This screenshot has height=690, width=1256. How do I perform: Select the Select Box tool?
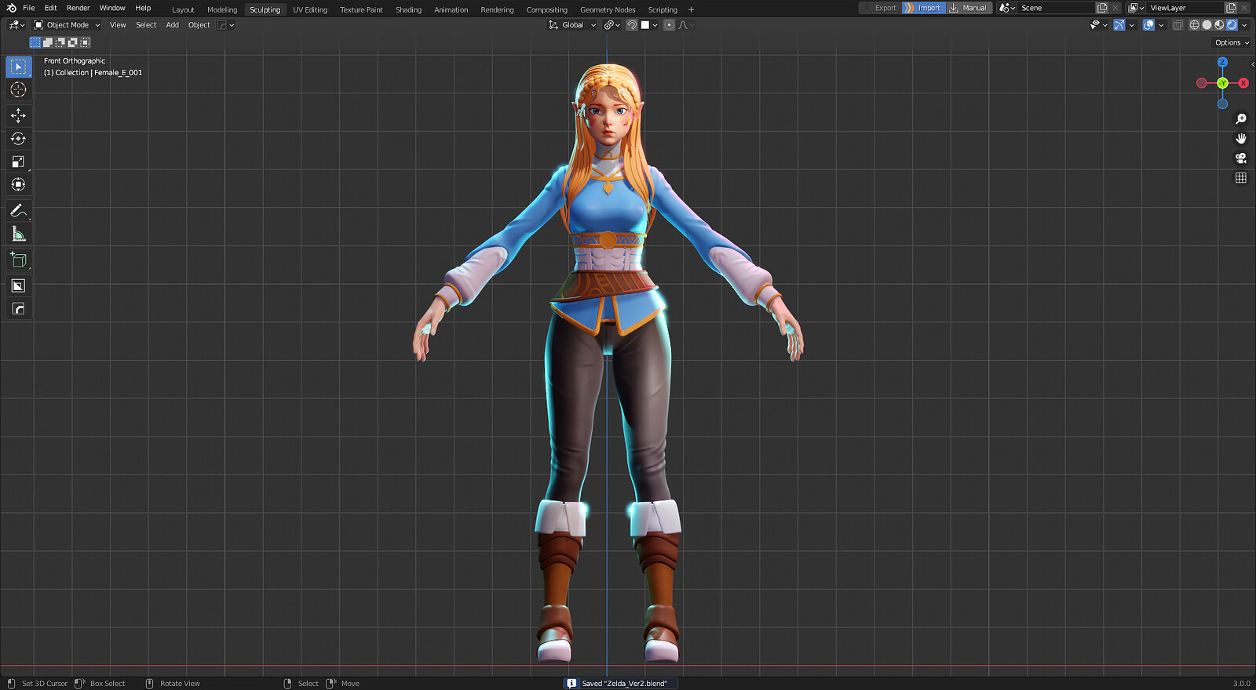[18, 67]
